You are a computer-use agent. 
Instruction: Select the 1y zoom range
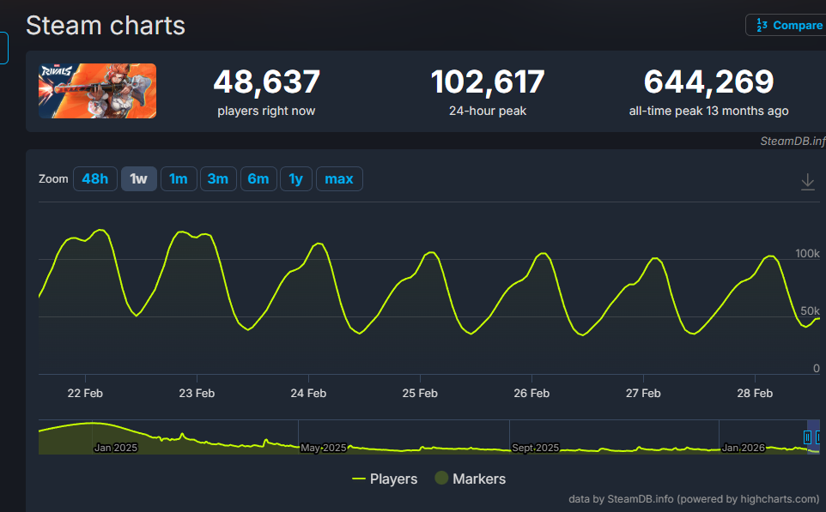pyautogui.click(x=296, y=179)
